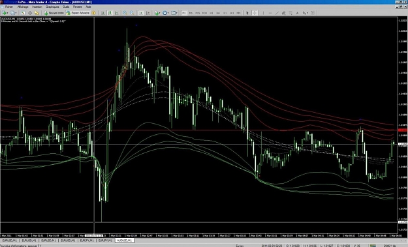Zoom out on the chart
The image size is (408, 247).
(132, 13)
